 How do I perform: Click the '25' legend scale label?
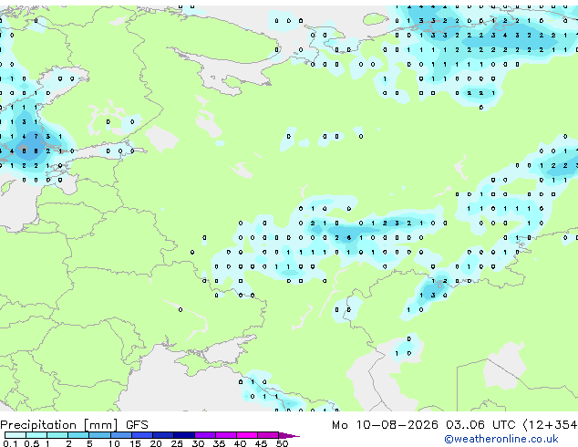click(177, 443)
